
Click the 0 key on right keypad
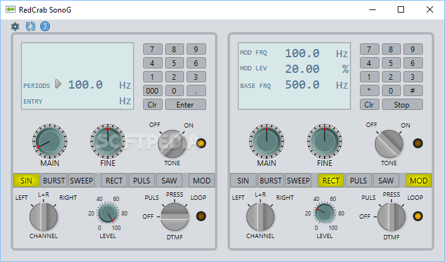(x=391, y=91)
